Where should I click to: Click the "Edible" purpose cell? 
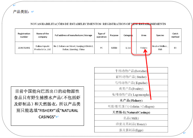pos(114,48)
